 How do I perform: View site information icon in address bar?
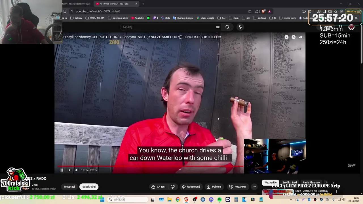coord(72,11)
